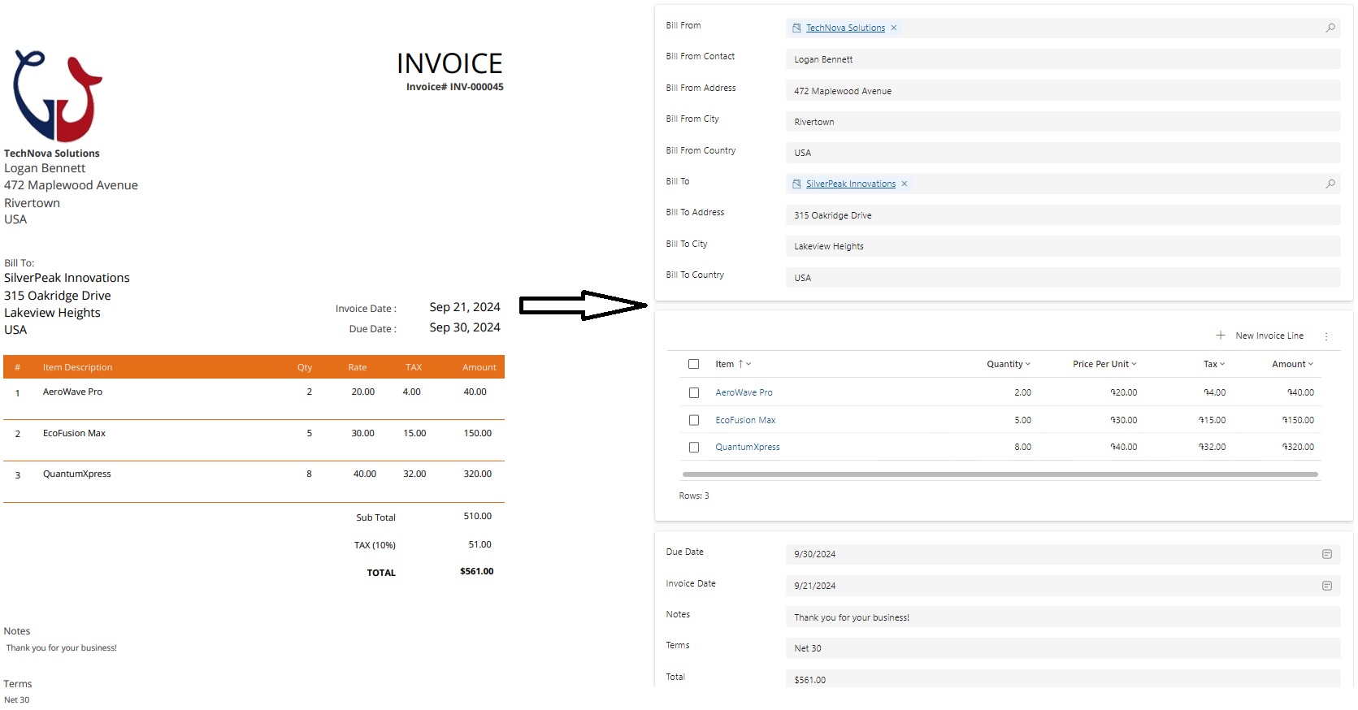Click the plus icon for New Invoice Line
The height and width of the screenshot is (710, 1358).
(1220, 336)
